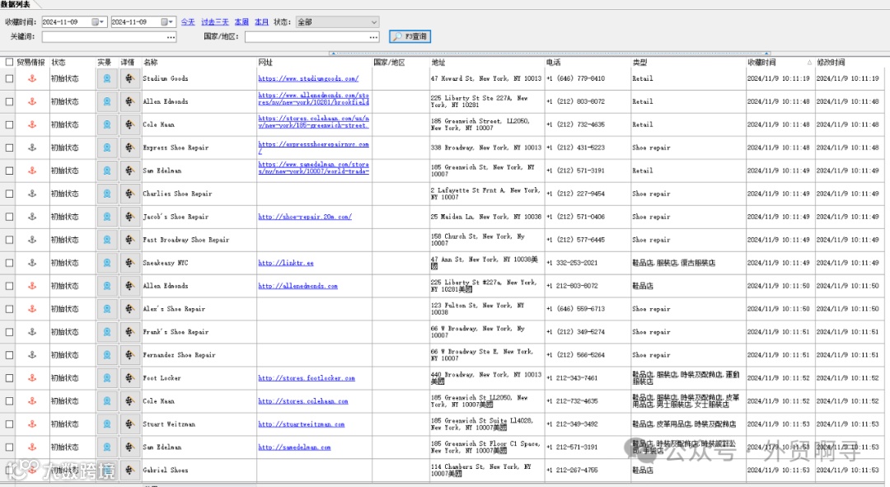Click the 今天 quick filter link

pyautogui.click(x=188, y=22)
